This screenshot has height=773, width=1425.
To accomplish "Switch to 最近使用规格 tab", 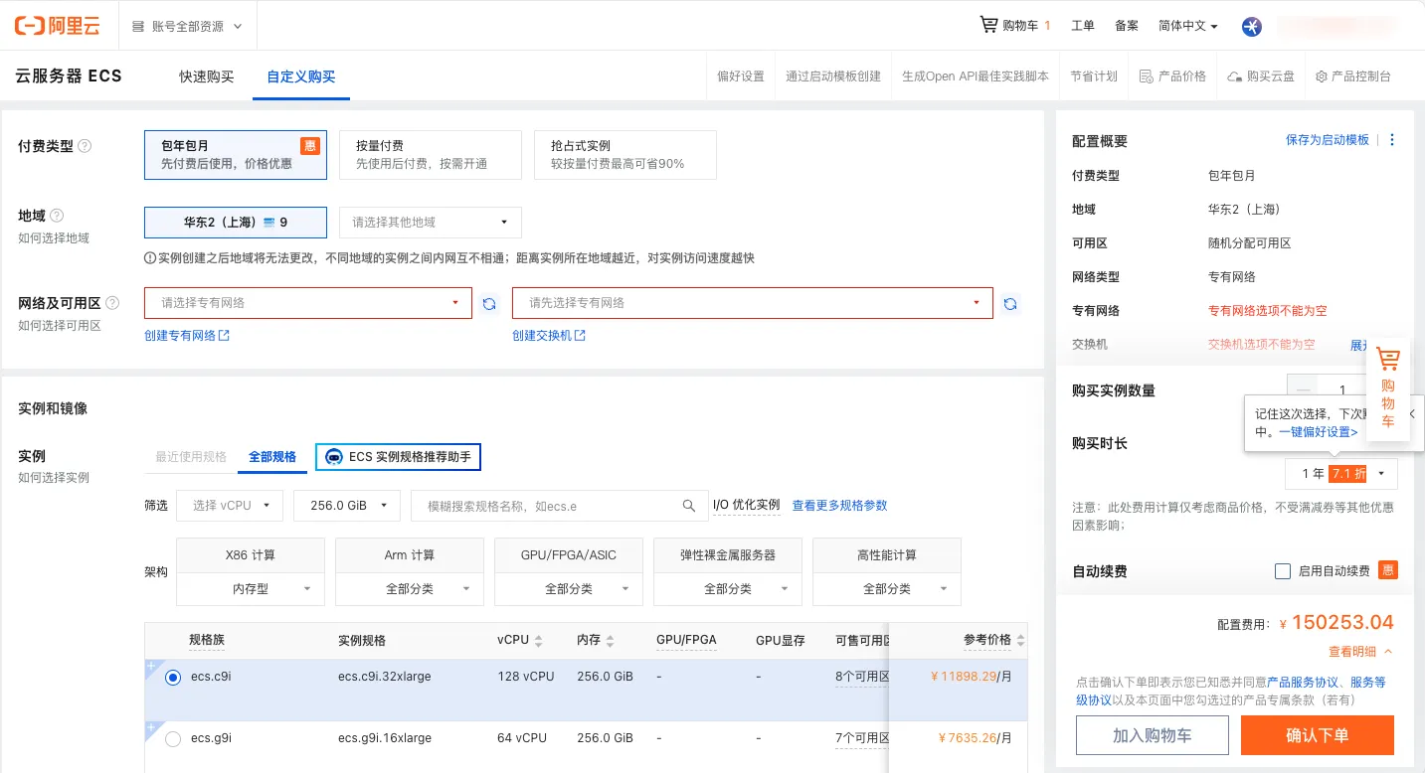I will (x=191, y=457).
